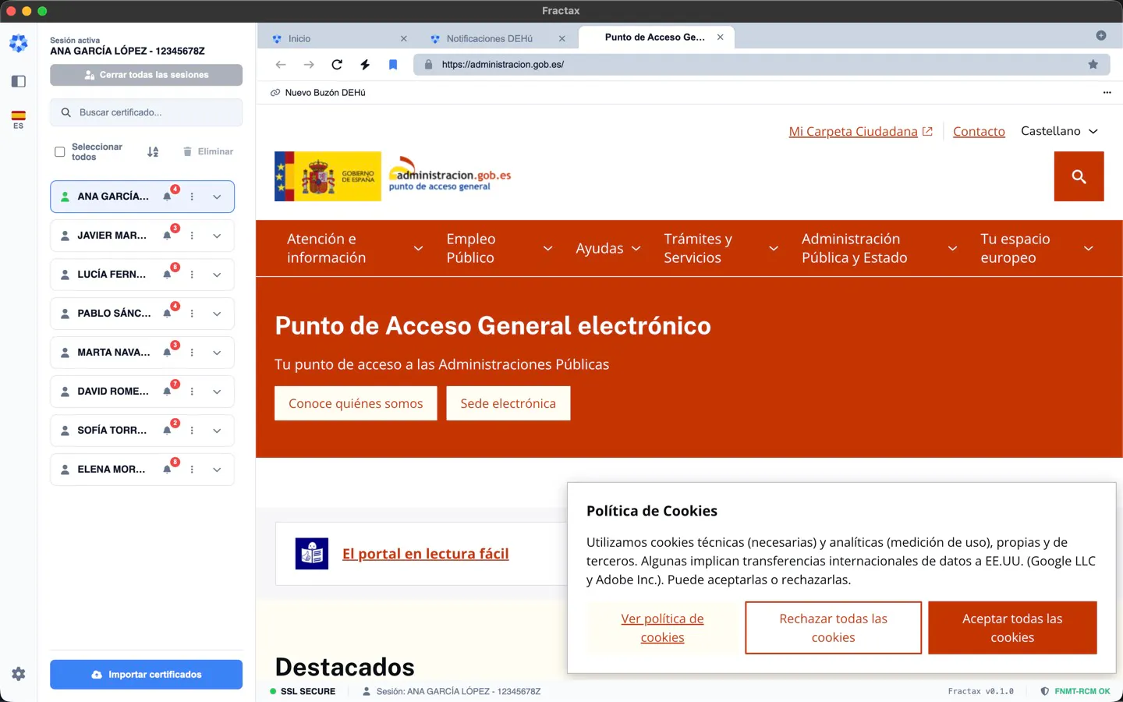The image size is (1123, 702).
Task: Click the lightning bolt toolbar icon
Action: click(365, 65)
